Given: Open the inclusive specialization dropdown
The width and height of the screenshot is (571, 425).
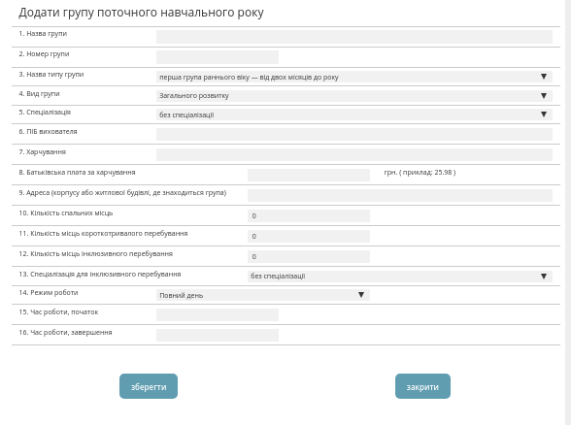Looking at the screenshot, I should click(x=400, y=277).
